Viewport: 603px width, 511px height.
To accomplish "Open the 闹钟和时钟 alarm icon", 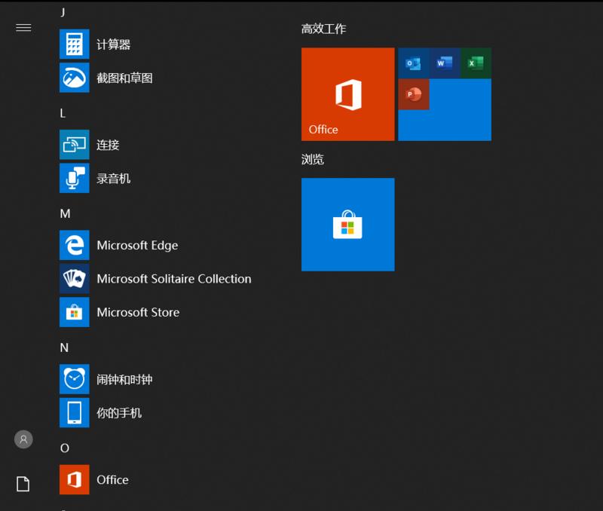I will pos(74,379).
